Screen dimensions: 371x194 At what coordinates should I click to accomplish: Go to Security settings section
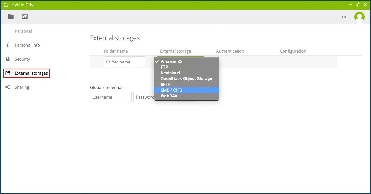22,59
